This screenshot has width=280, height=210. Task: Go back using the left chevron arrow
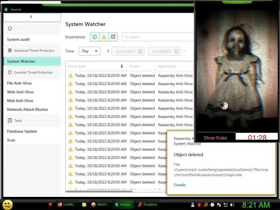pos(31,17)
